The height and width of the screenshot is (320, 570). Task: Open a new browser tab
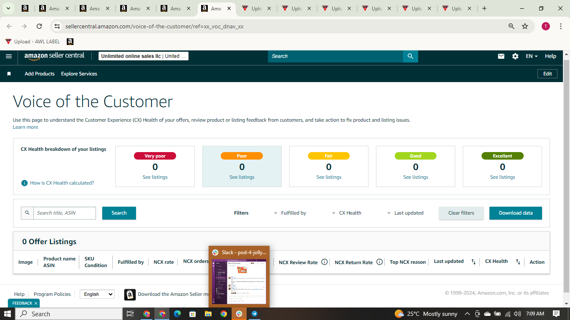tap(484, 8)
